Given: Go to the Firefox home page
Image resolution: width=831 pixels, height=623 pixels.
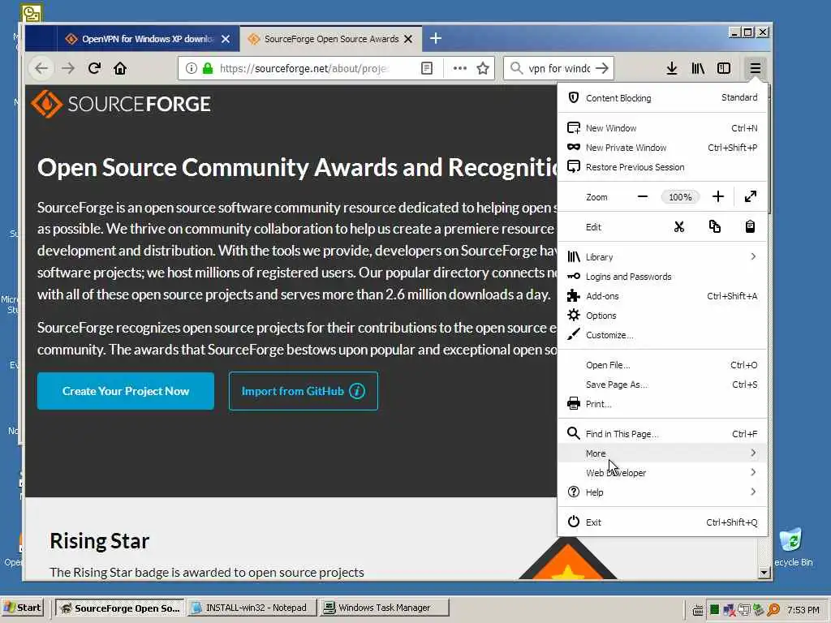Looking at the screenshot, I should click(x=120, y=68).
